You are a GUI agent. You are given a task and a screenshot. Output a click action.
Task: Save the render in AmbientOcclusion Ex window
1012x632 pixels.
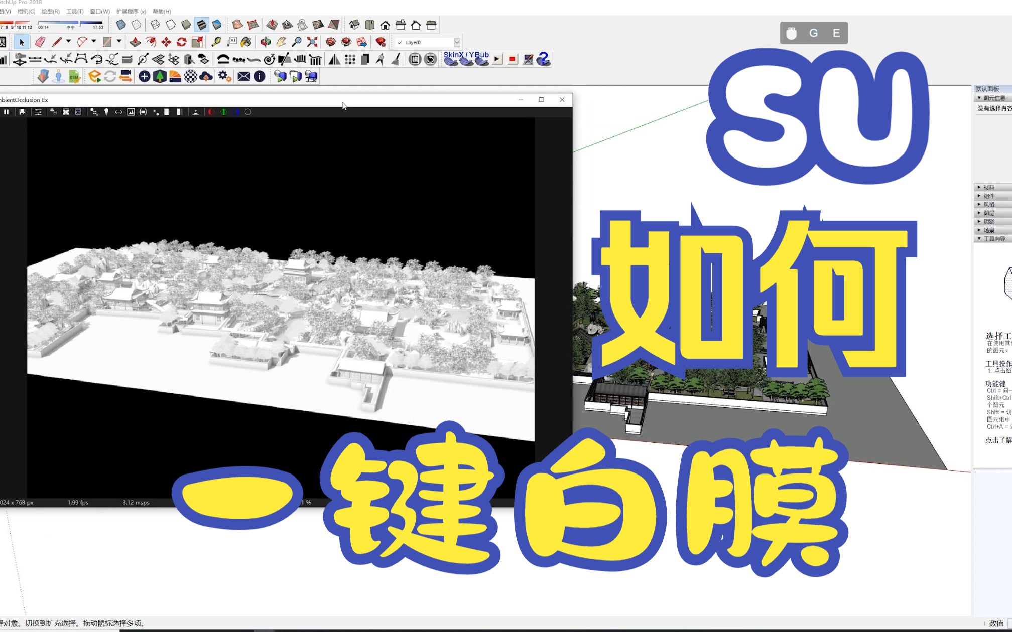point(22,112)
